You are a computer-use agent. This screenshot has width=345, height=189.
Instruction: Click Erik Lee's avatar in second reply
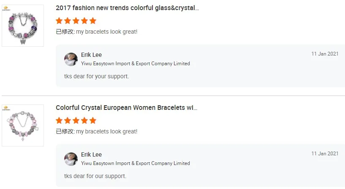click(71, 159)
